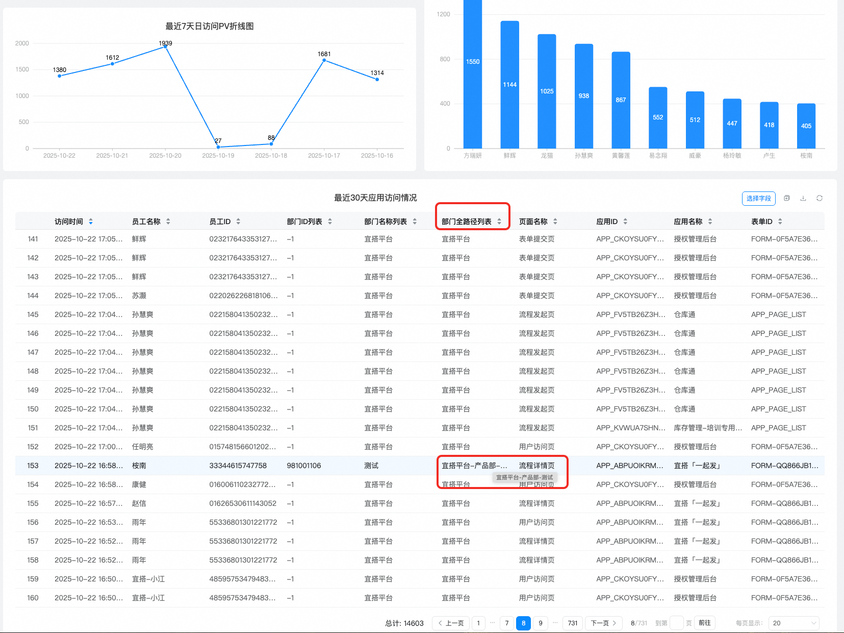Click the 选择字段 button
Screen dimensions: 844x633
[x=758, y=199]
